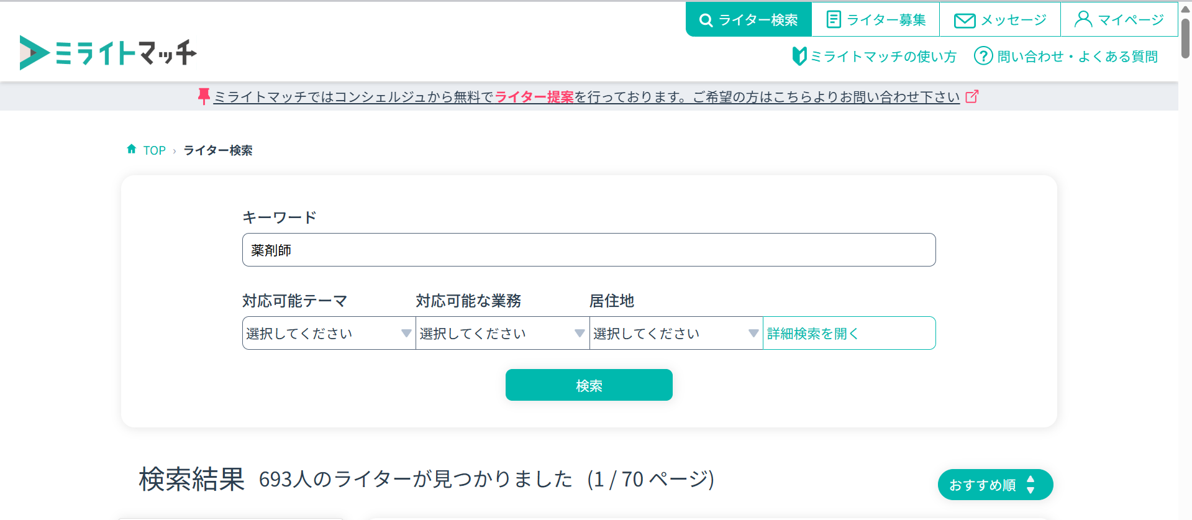Screen dimensions: 1192x520
Task: Click the person icon for マイページ
Action: [x=1083, y=19]
